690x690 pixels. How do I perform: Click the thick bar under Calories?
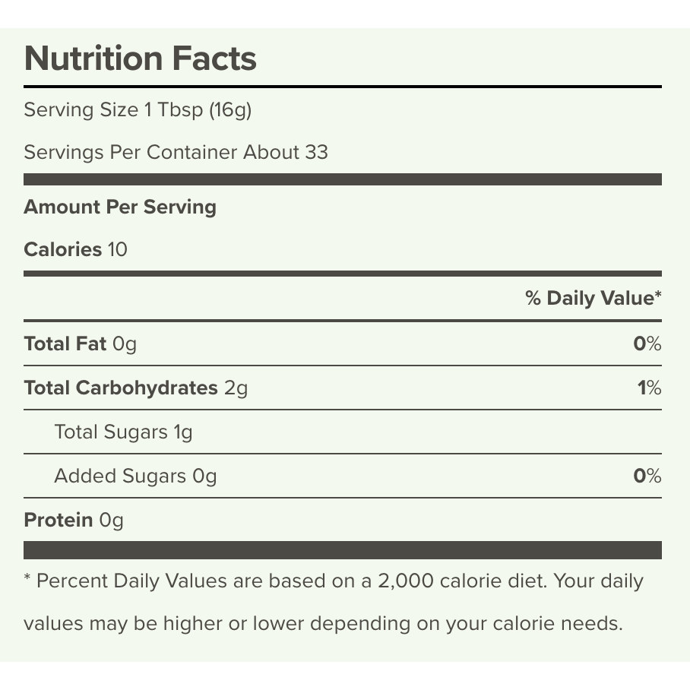click(342, 274)
